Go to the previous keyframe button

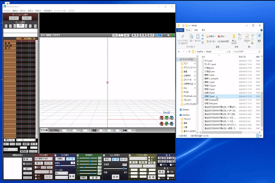pyautogui.click(x=10, y=26)
